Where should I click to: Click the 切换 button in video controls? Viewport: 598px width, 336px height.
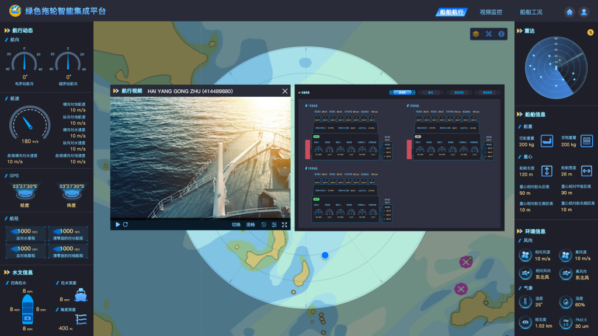[x=236, y=225]
